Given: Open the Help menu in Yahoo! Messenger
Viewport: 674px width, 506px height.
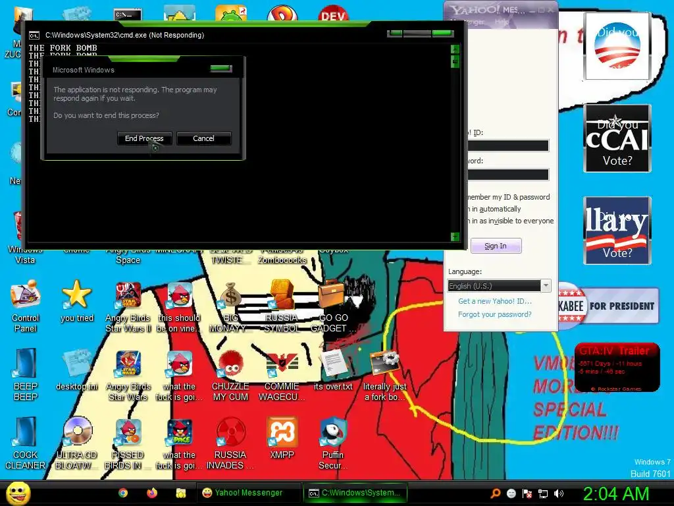Looking at the screenshot, I should pos(502,22).
